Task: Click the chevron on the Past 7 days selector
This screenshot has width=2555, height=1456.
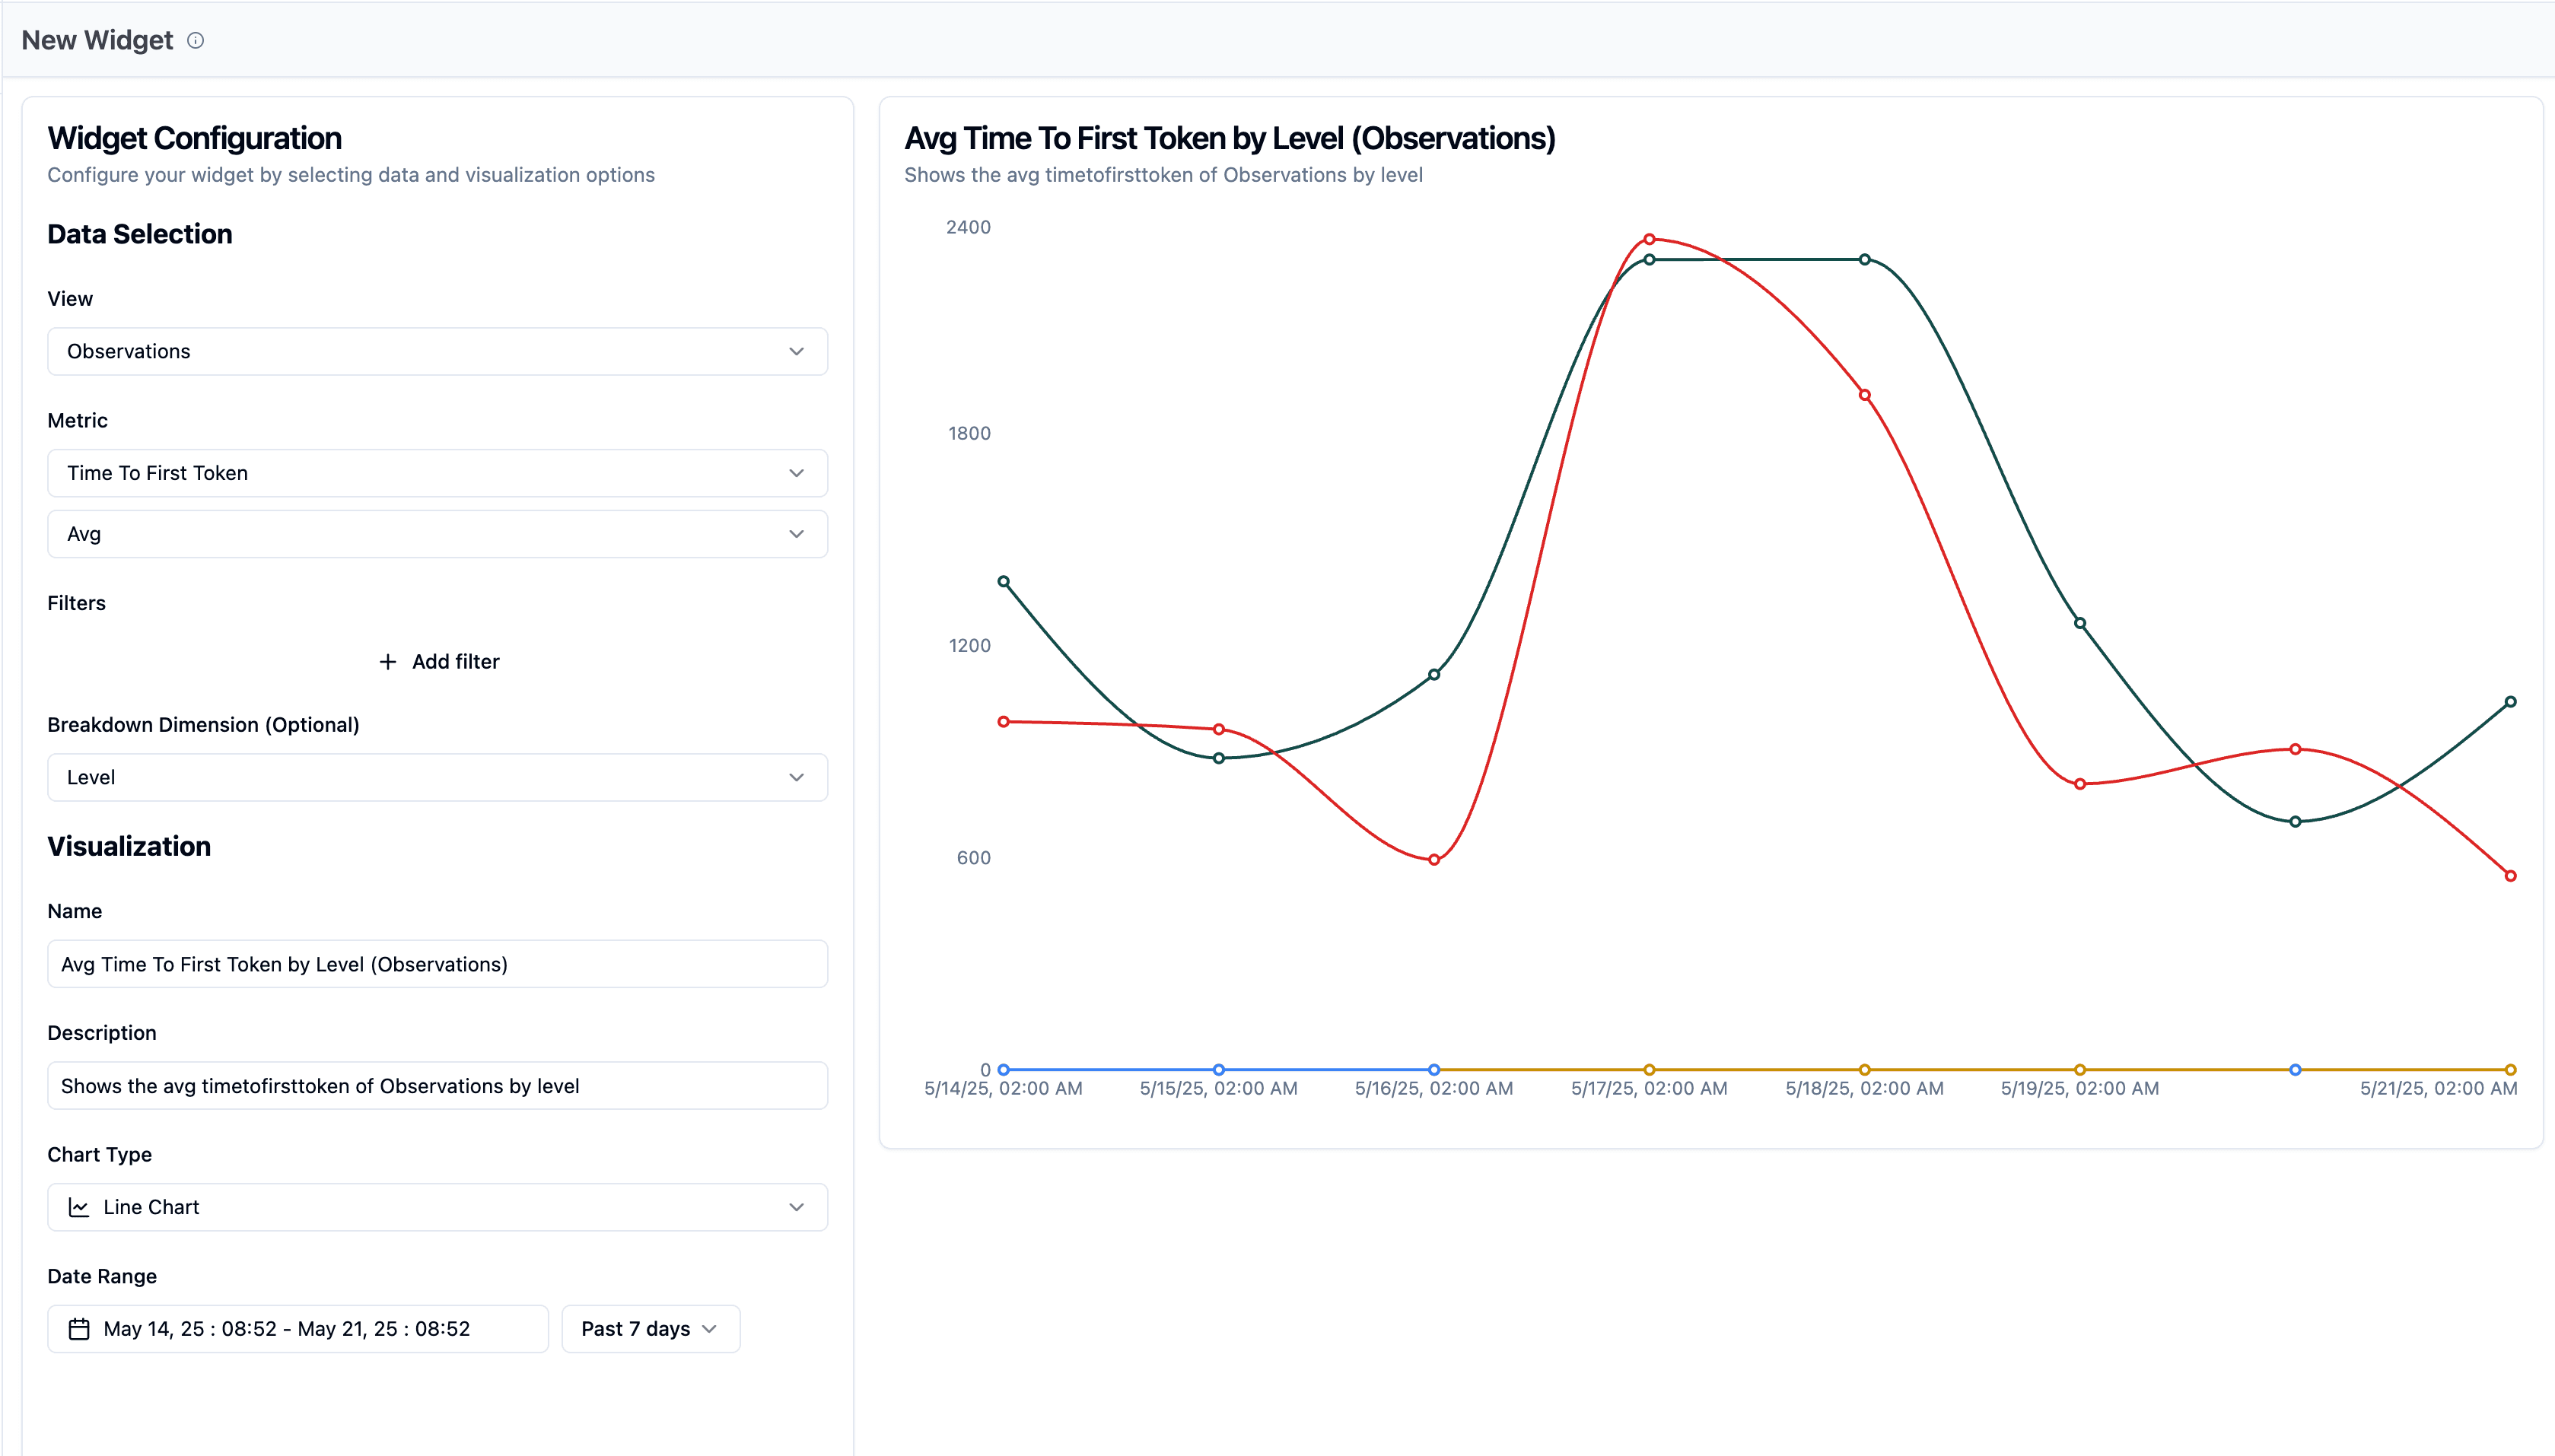Action: [709, 1328]
